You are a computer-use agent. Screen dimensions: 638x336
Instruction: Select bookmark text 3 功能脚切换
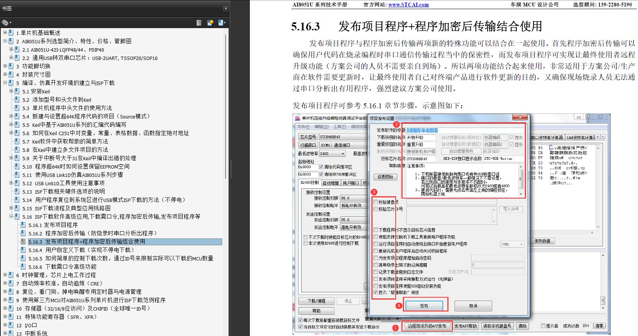(x=33, y=66)
